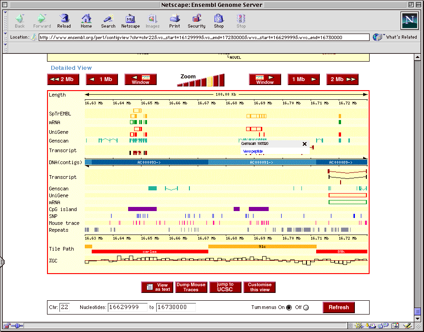Click the 91c Tile Path bar
This screenshot has height=332, width=424.
[262, 246]
